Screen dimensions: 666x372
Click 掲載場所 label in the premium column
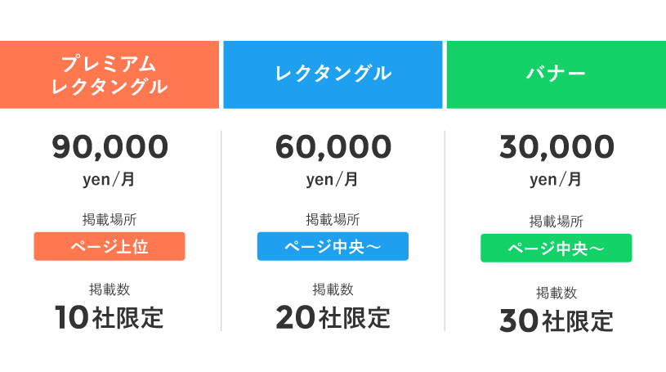pos(110,219)
